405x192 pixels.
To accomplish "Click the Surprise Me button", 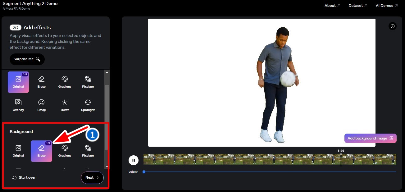I will (x=27, y=59).
